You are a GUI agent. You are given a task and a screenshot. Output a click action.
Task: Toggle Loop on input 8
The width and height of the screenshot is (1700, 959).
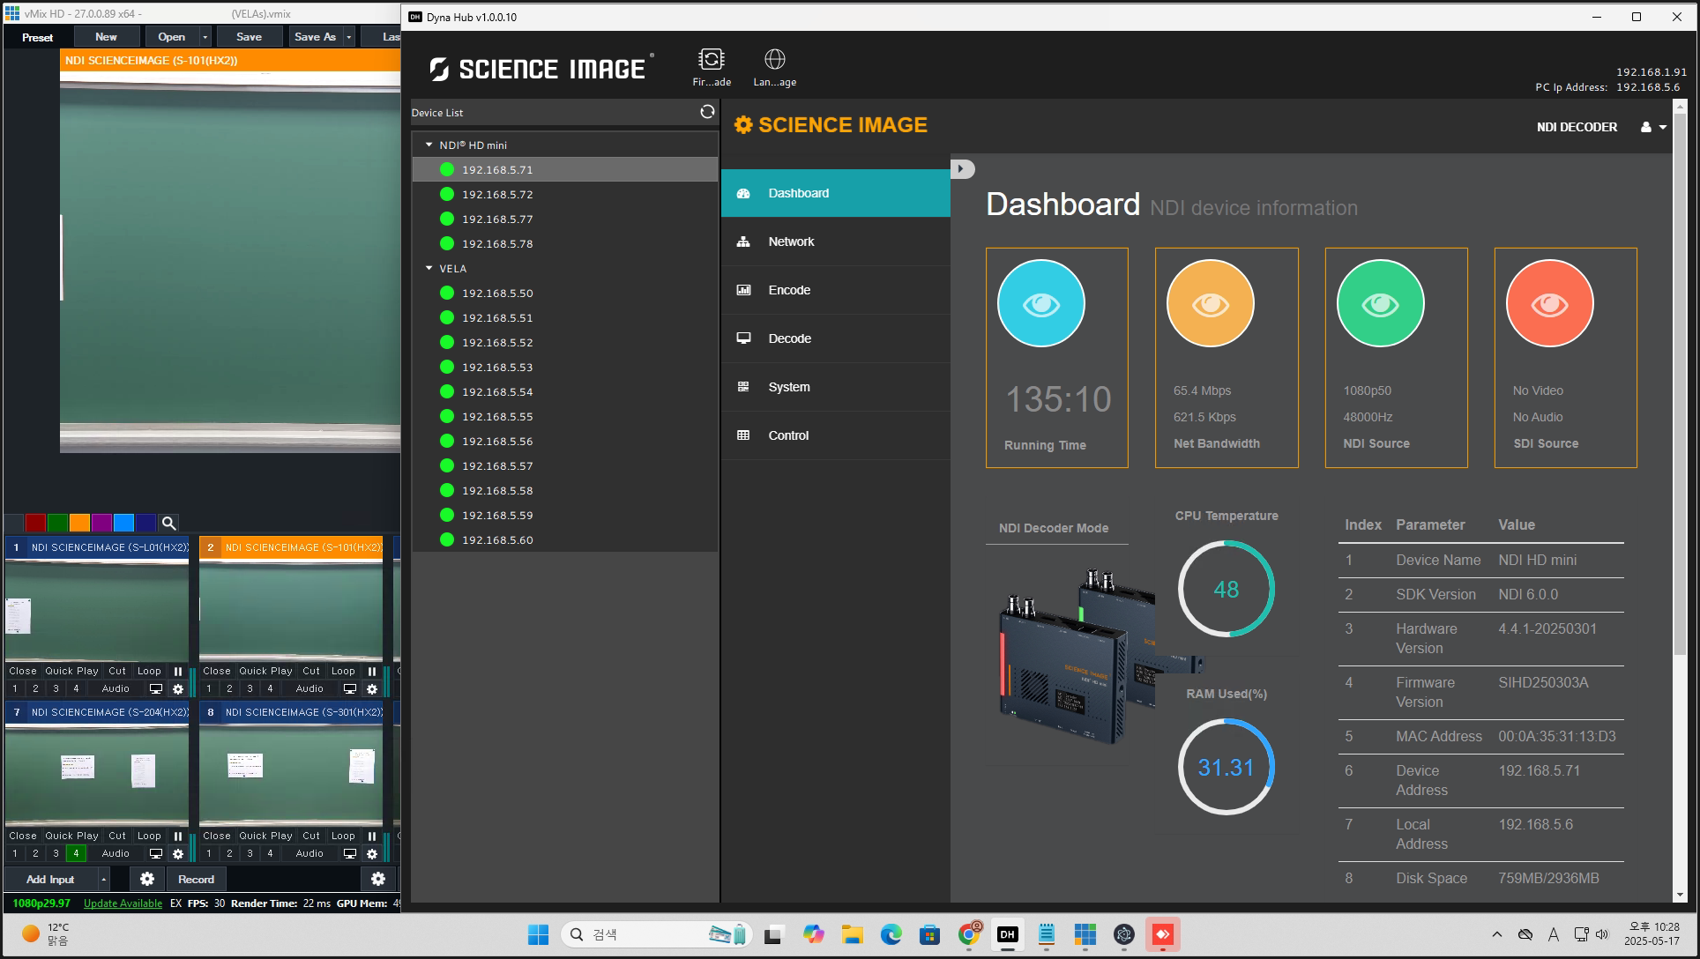pyautogui.click(x=343, y=836)
